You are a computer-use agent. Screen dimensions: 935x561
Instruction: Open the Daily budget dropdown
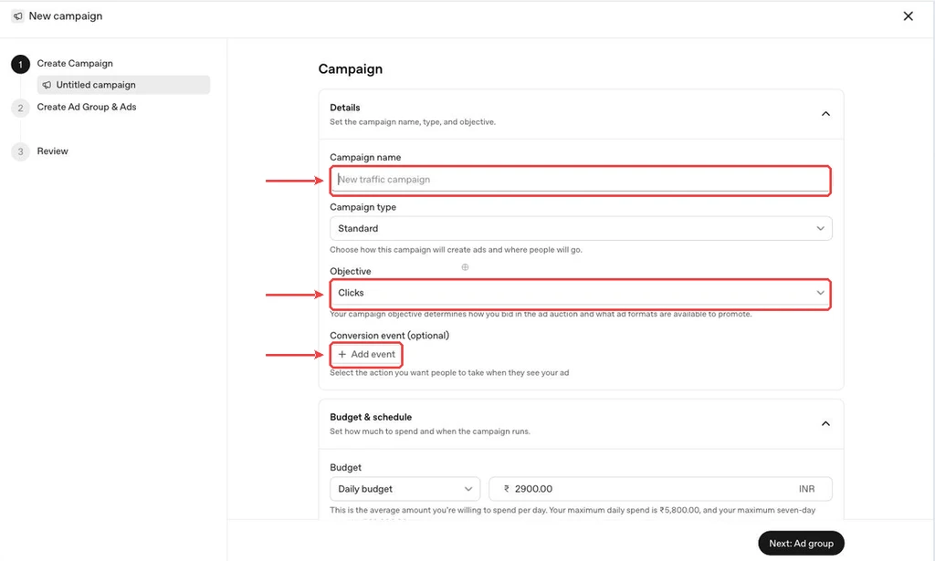click(x=404, y=489)
